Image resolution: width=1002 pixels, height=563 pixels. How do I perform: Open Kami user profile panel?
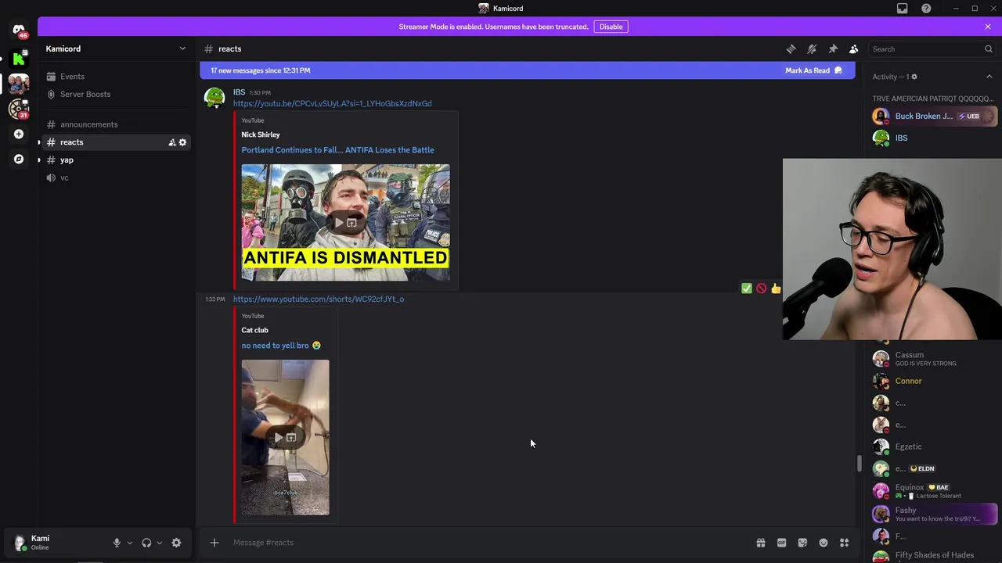pos(56,543)
